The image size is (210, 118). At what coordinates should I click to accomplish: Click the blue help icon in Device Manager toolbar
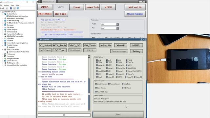point(11,8)
